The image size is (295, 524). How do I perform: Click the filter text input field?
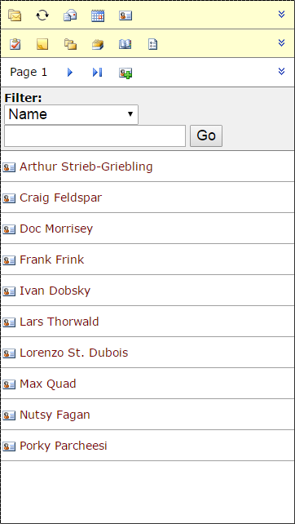pos(95,135)
